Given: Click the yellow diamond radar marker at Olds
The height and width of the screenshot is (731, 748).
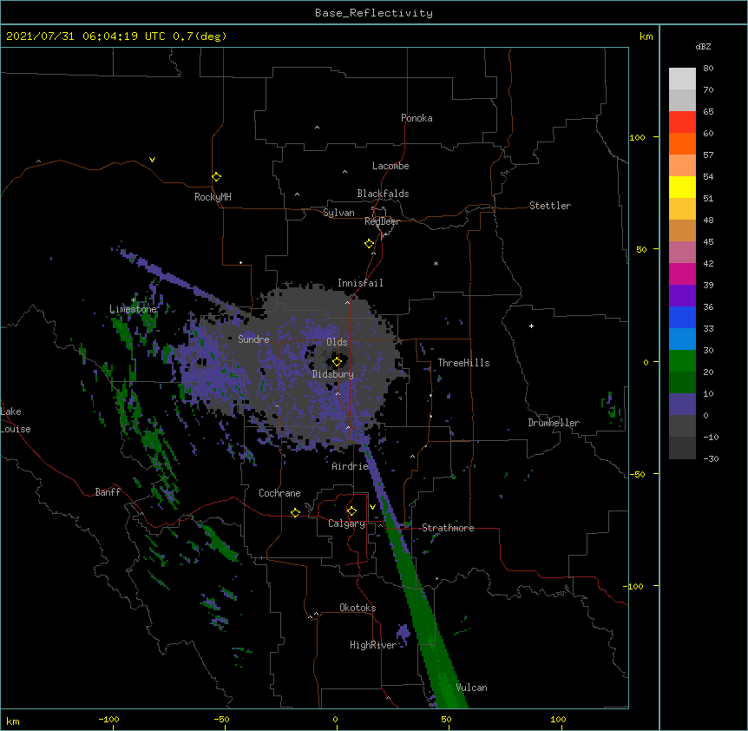Looking at the screenshot, I should pyautogui.click(x=337, y=362).
